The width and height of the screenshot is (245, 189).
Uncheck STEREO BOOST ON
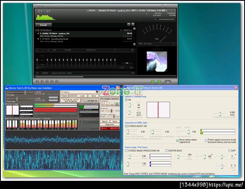[126, 126]
